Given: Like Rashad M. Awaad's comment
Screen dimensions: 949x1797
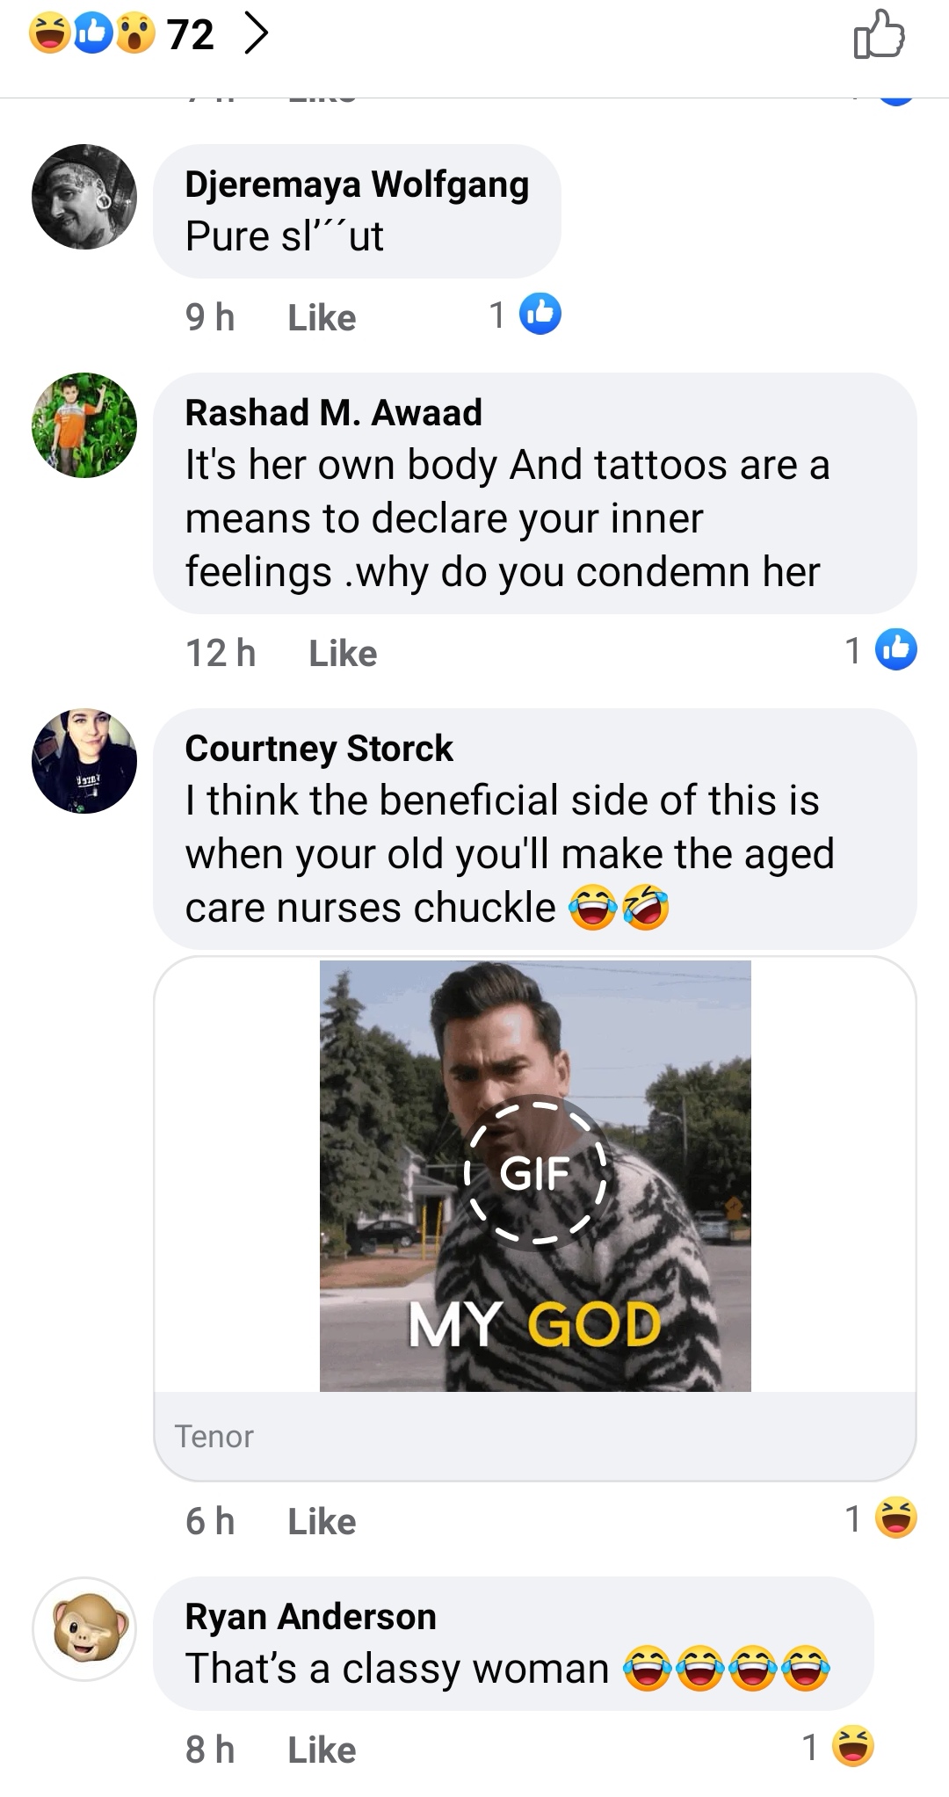Looking at the screenshot, I should pyautogui.click(x=343, y=653).
